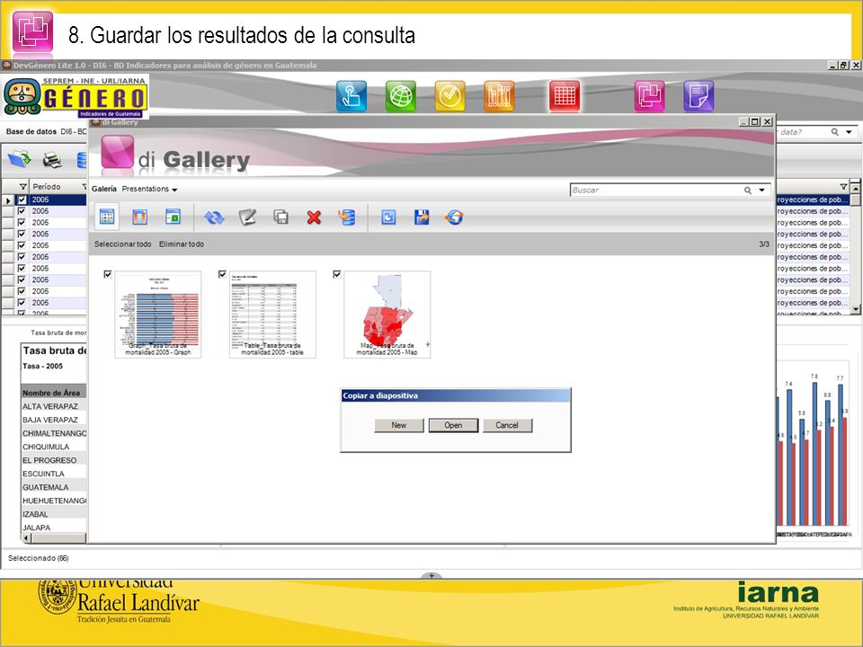
Task: Switch gallery to thumbnail grid view icon
Action: coord(107,217)
